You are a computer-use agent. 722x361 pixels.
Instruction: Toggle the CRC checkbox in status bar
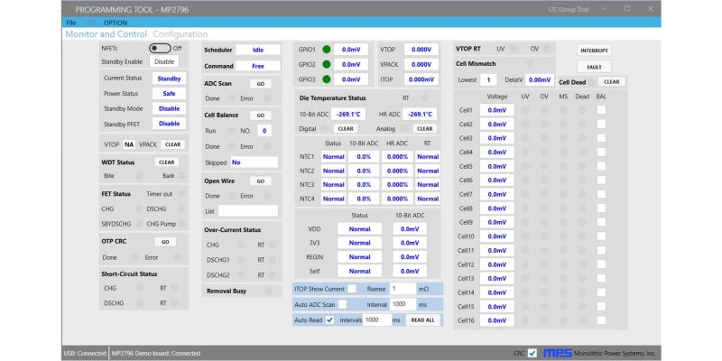click(x=532, y=353)
